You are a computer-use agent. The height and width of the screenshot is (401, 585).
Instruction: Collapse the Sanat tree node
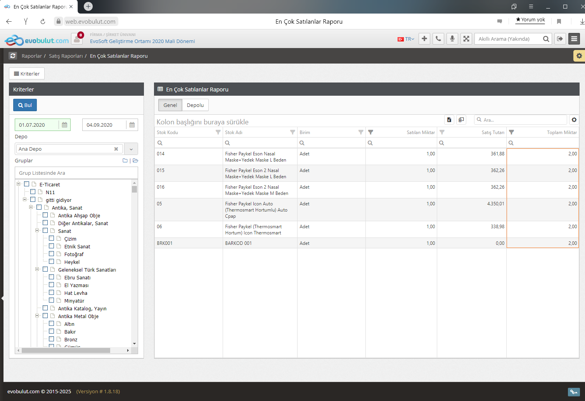coord(38,231)
